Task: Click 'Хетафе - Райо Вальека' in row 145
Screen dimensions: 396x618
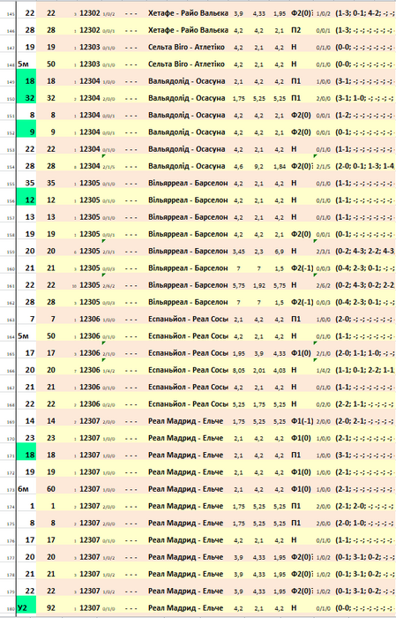Action: pos(188,13)
